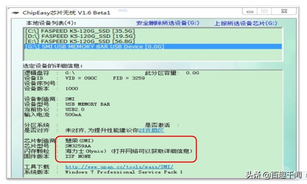Maximize the ChipEasy window
307x184 pixels.
pyautogui.click(x=264, y=11)
